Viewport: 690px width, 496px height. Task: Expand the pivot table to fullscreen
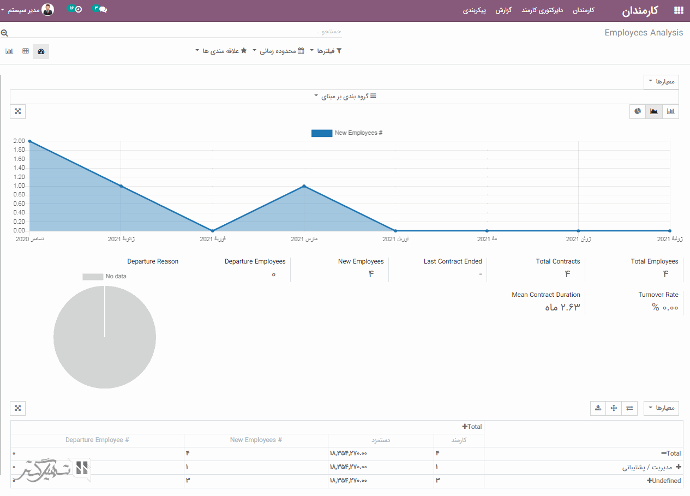click(18, 408)
